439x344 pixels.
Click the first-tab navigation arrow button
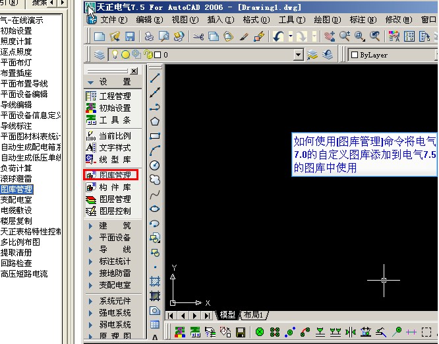point(171,316)
